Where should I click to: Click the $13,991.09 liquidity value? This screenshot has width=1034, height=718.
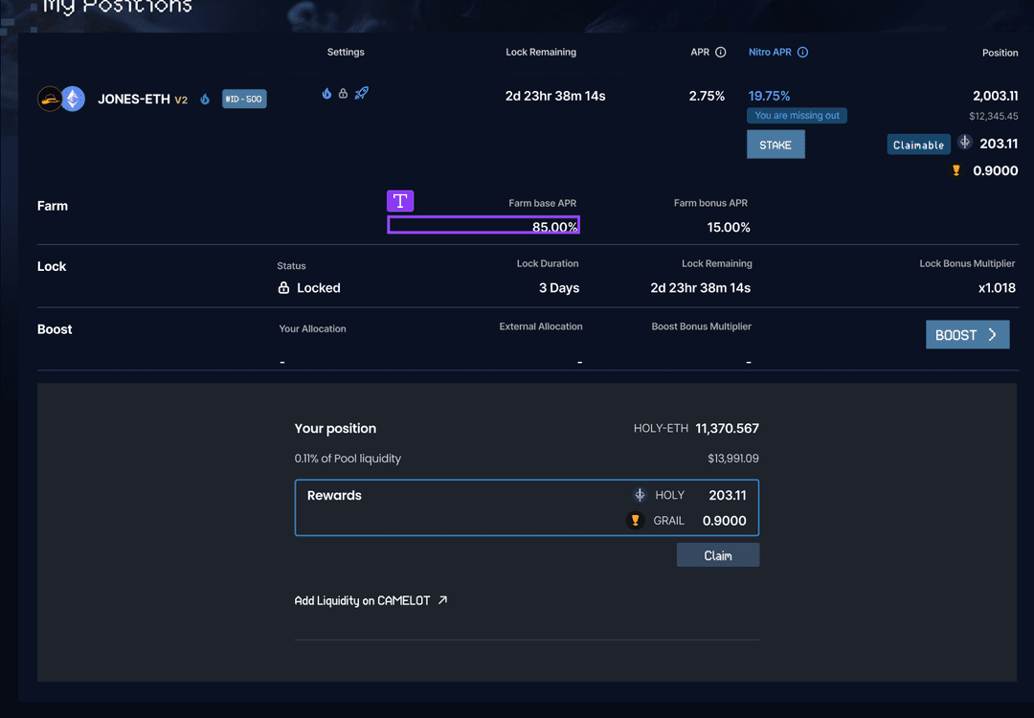pyautogui.click(x=732, y=459)
